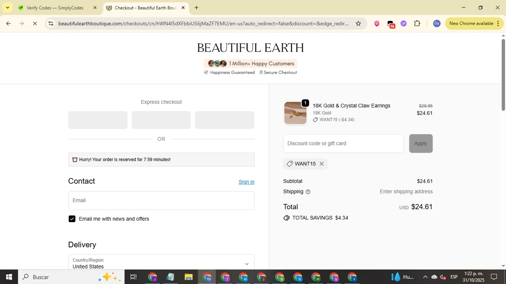This screenshot has height=284, width=506.
Task: Go back to previous page
Action: pyautogui.click(x=8, y=24)
